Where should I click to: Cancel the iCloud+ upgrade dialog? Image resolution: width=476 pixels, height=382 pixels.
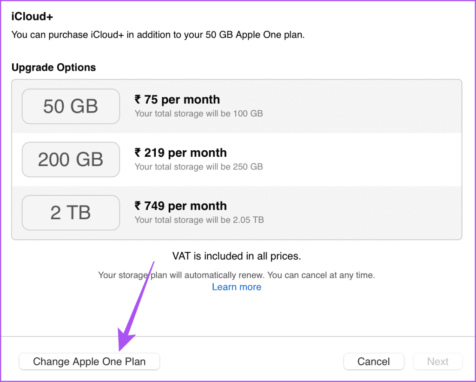(x=374, y=362)
